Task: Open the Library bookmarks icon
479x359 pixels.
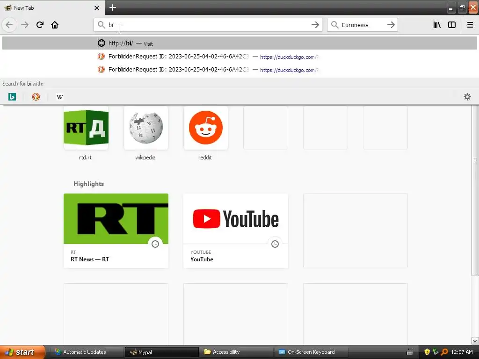Action: [x=437, y=25]
